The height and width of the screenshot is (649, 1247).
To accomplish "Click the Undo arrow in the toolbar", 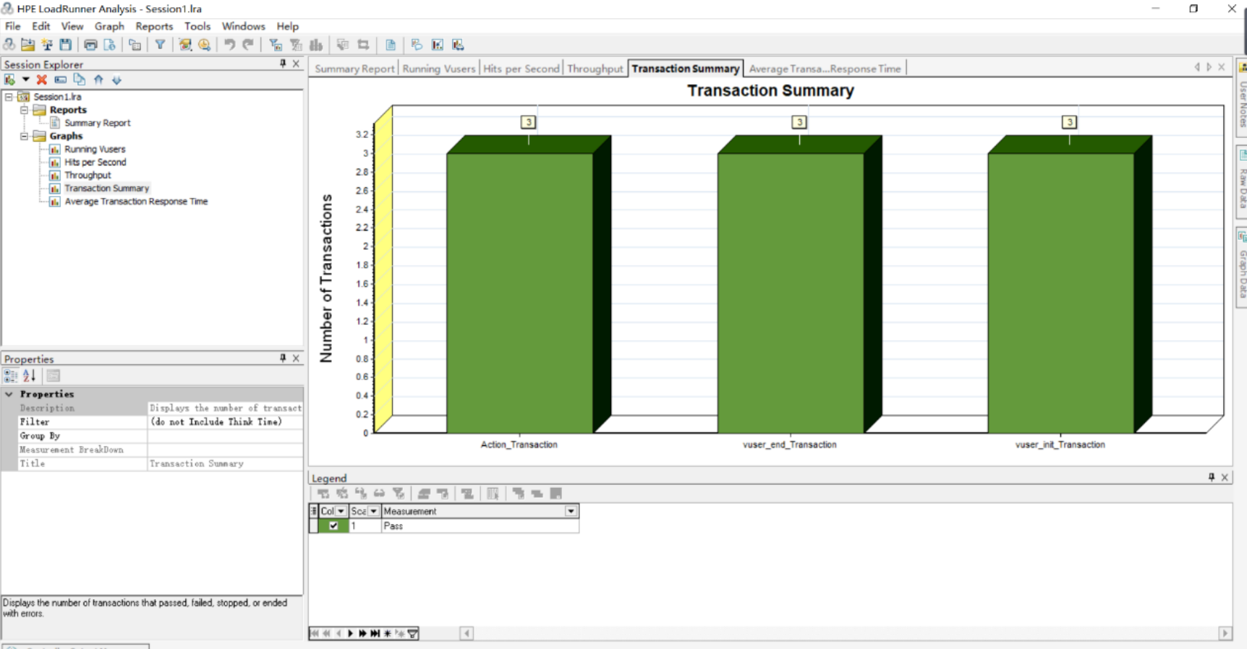I will click(x=229, y=45).
